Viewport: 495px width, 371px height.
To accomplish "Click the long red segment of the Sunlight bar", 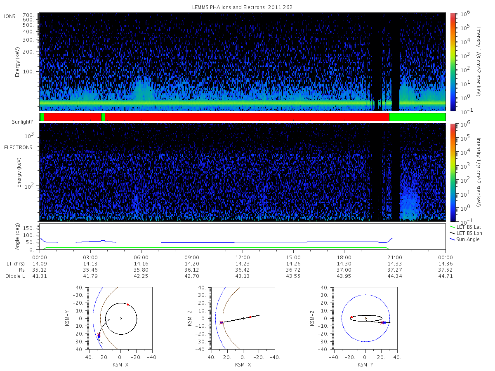I will tap(247, 117).
